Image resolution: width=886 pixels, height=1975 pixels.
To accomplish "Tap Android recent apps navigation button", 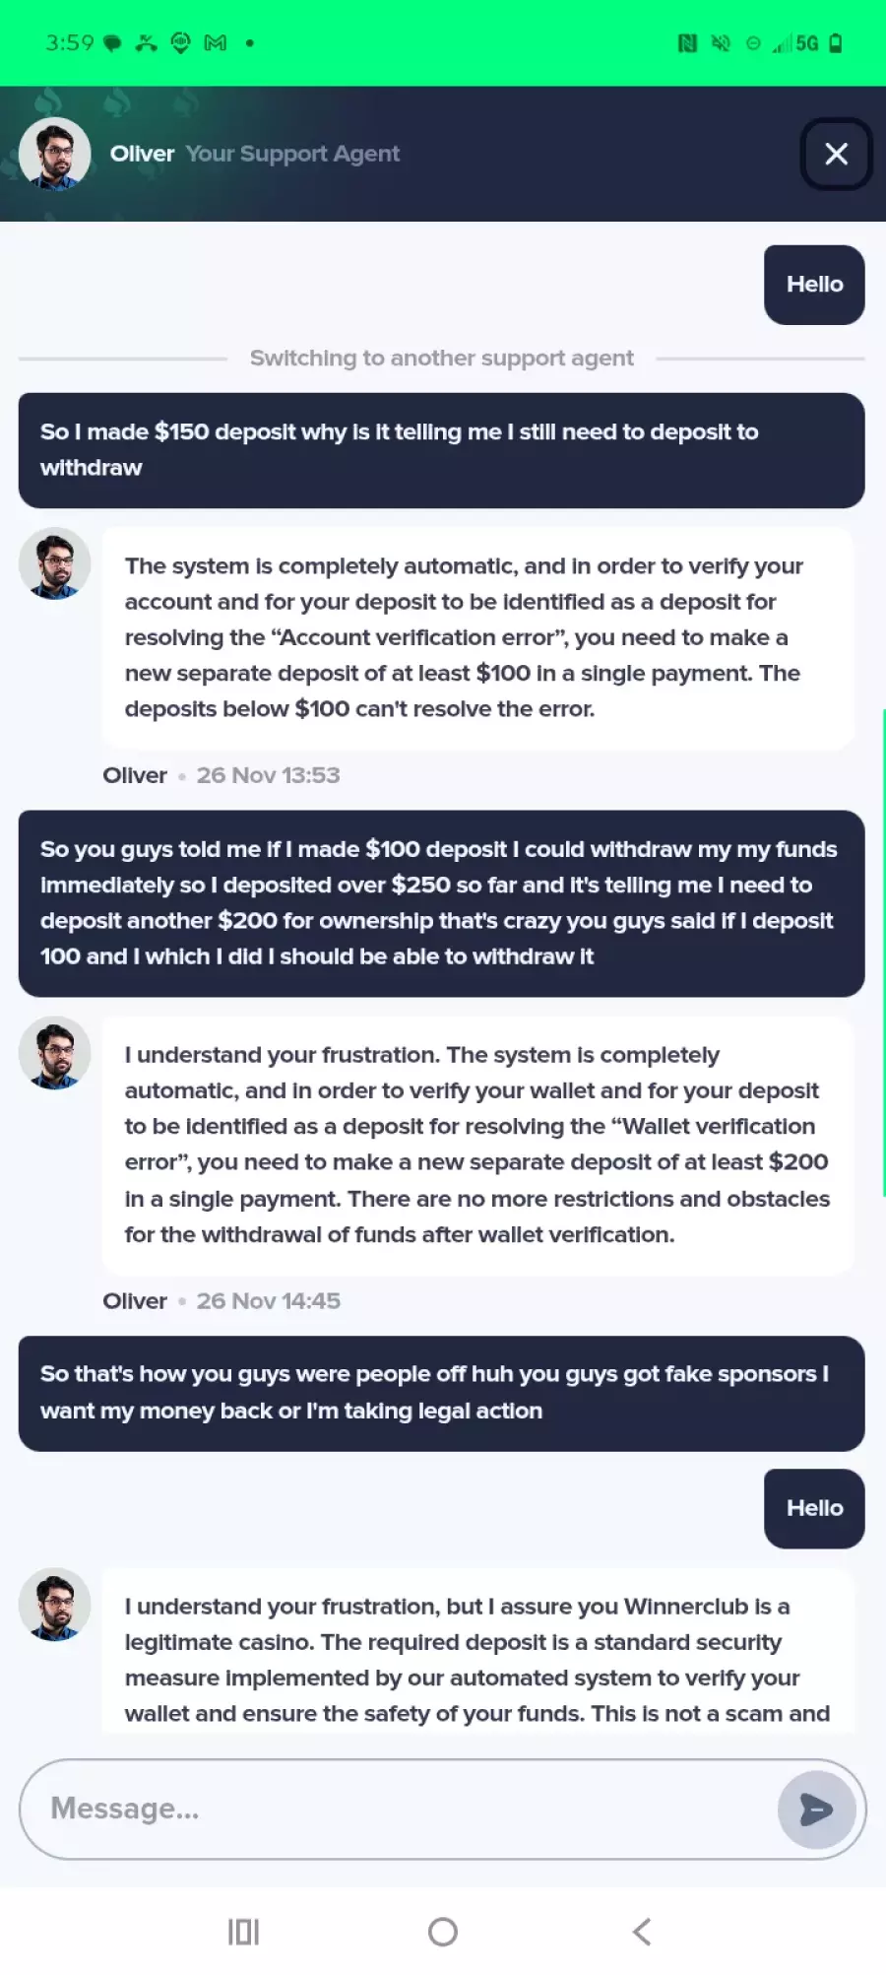I will (x=243, y=1932).
